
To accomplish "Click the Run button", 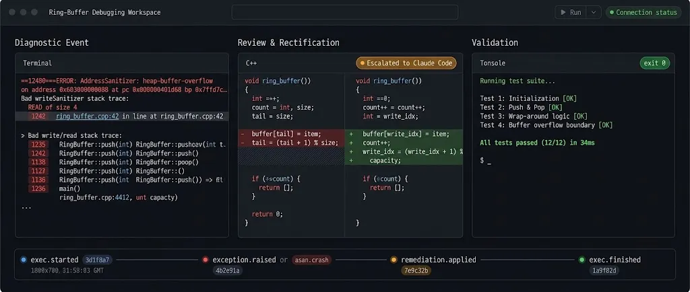I will 570,12.
